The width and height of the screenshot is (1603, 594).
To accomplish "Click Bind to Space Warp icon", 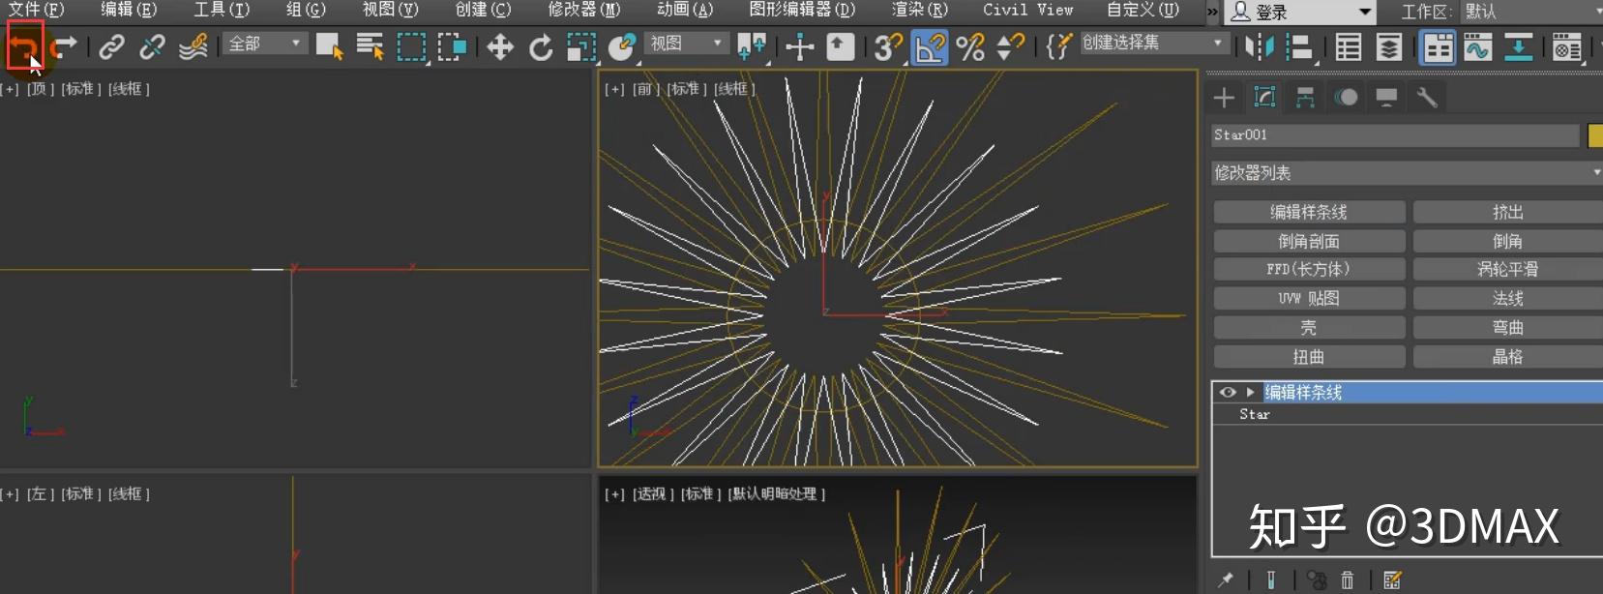I will pos(193,45).
